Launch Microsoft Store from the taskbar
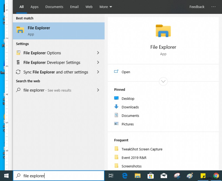The width and height of the screenshot is (222, 181). pyautogui.click(x=150, y=176)
